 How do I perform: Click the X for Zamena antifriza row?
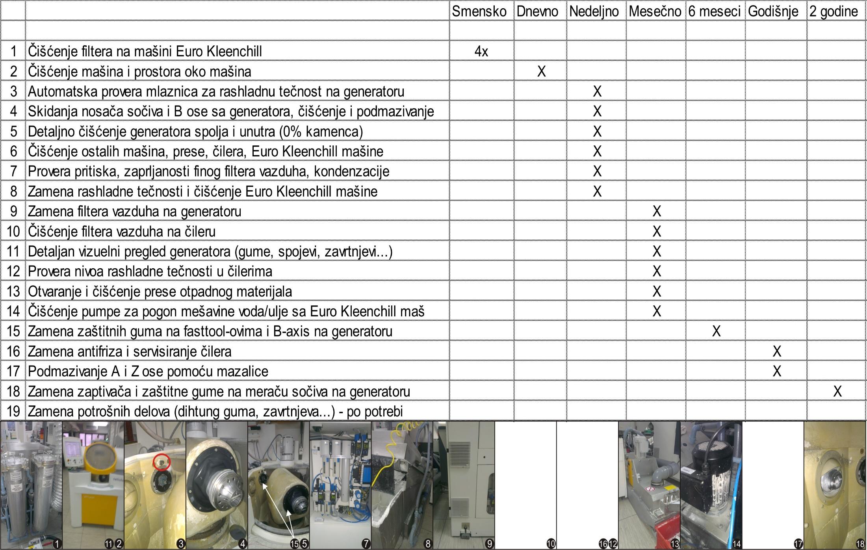pos(777,351)
